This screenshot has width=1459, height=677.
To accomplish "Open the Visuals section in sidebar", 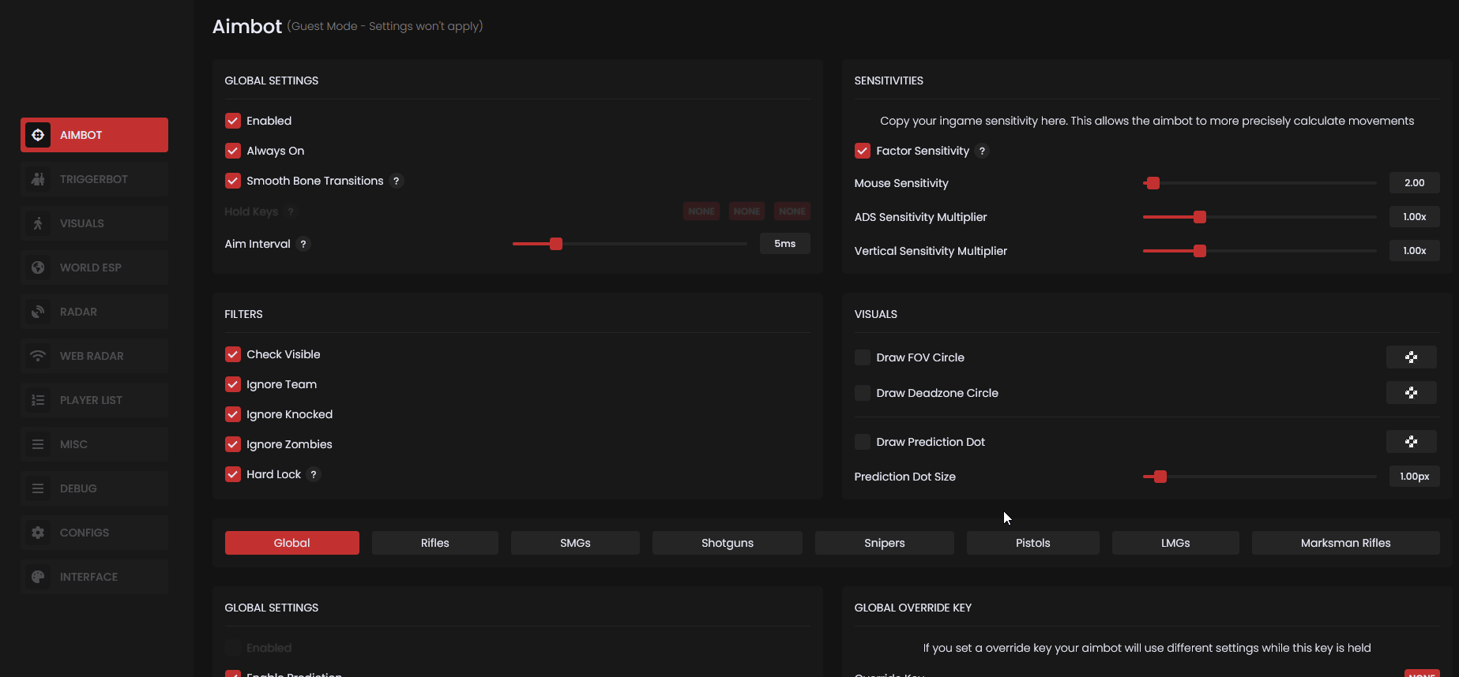I will click(x=82, y=223).
